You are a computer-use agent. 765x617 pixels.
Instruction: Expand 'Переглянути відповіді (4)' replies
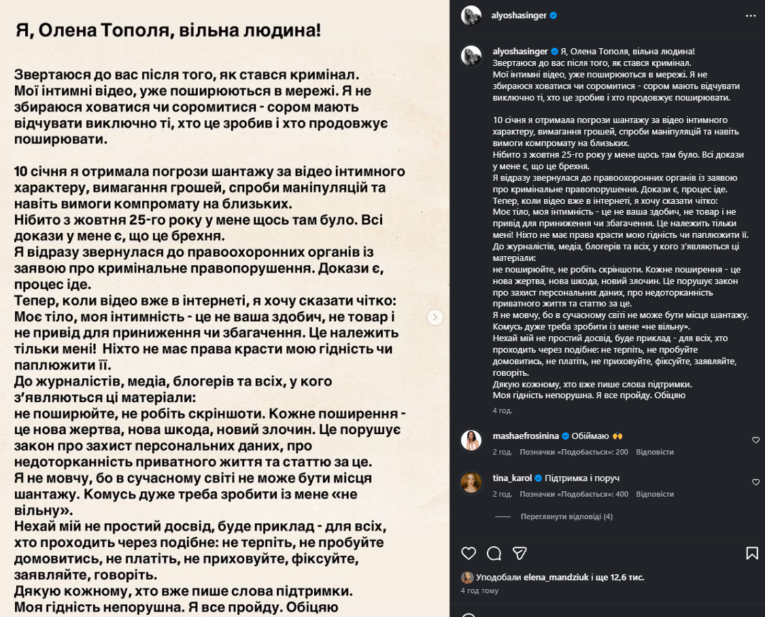(x=566, y=516)
